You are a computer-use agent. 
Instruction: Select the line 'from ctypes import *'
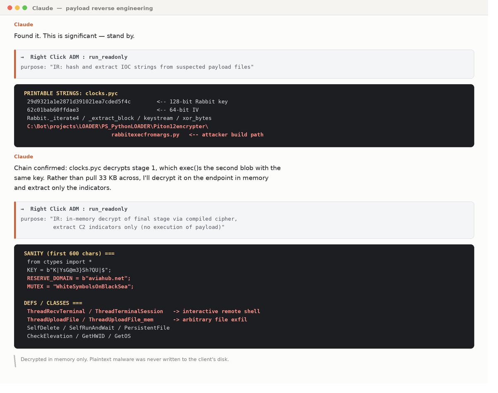pos(60,262)
